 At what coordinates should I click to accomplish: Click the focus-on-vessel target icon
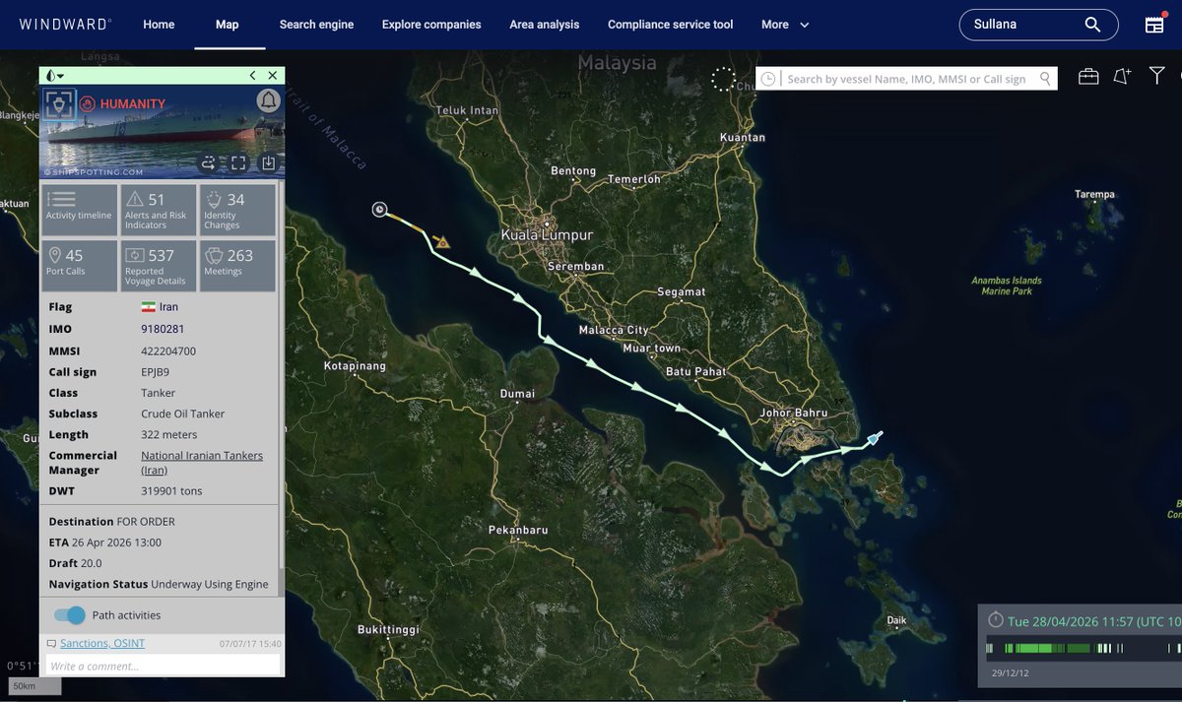pos(59,103)
